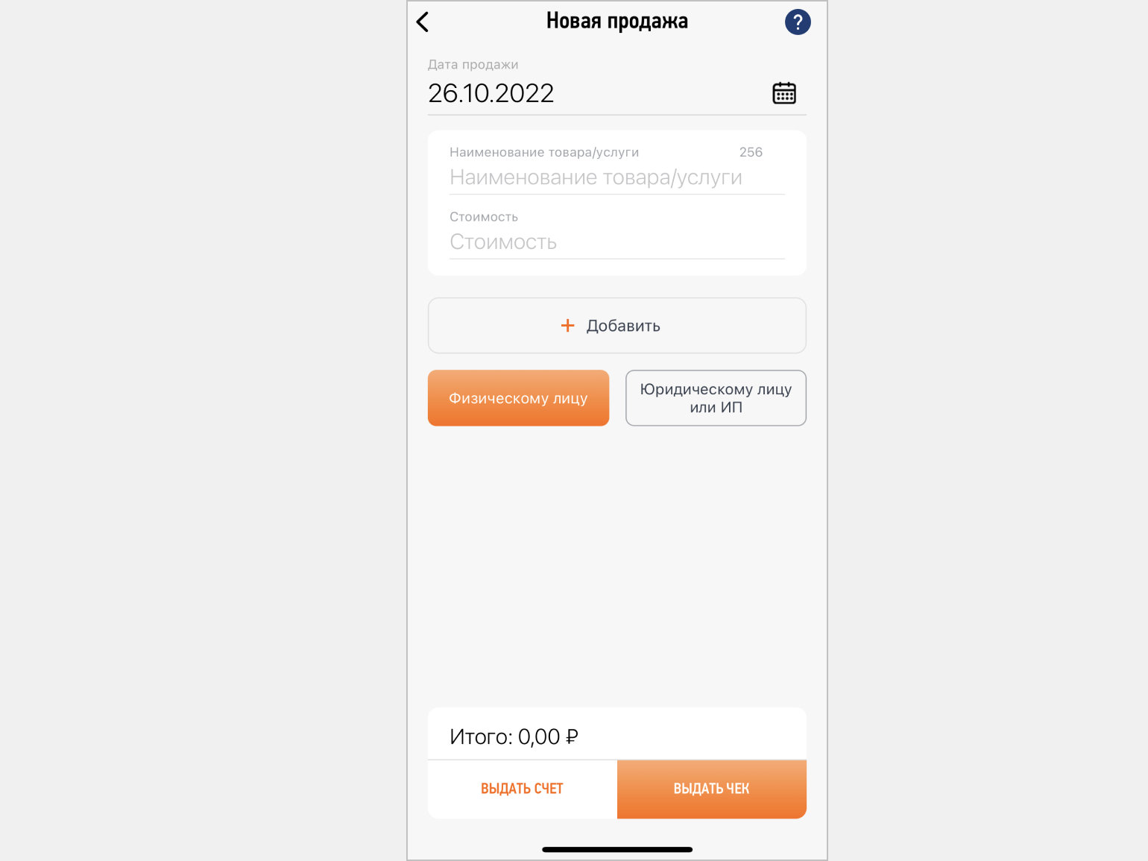Click the ruble sign in the total

click(572, 737)
